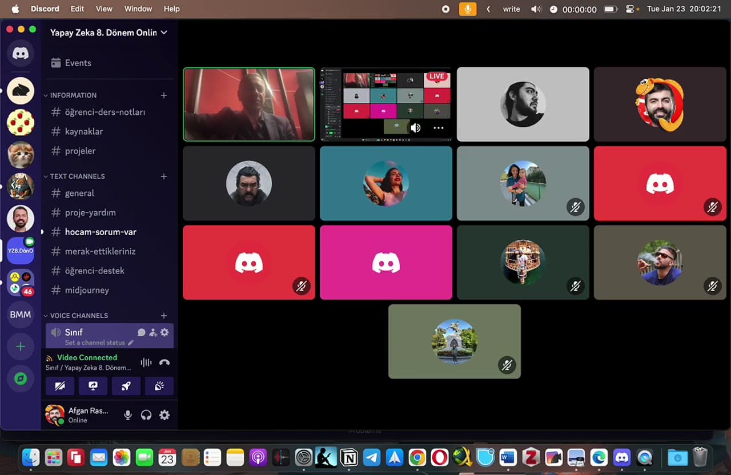Open the server name dropdown menu
Image resolution: width=731 pixels, height=475 pixels.
(x=109, y=33)
